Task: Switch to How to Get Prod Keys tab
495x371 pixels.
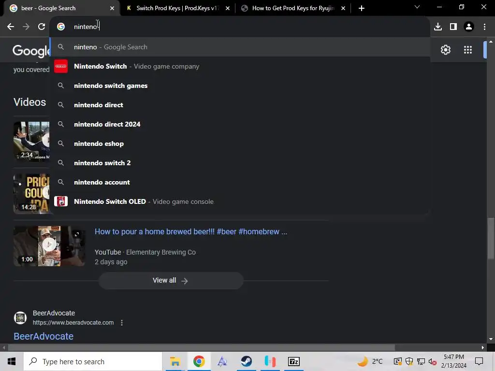Action: click(x=293, y=8)
